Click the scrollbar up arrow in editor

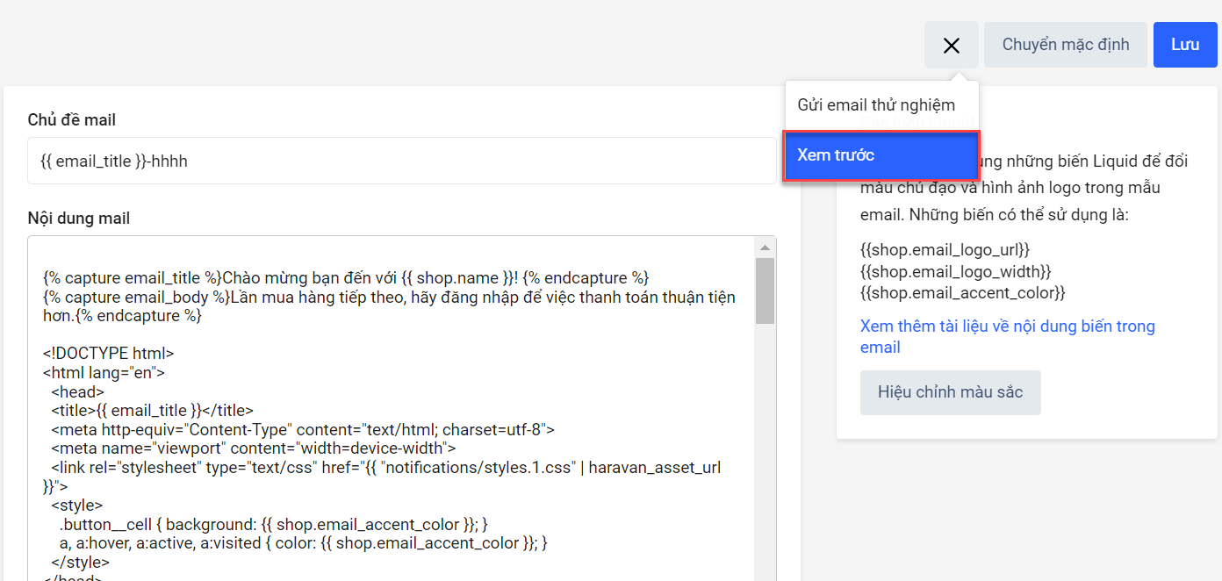point(765,247)
